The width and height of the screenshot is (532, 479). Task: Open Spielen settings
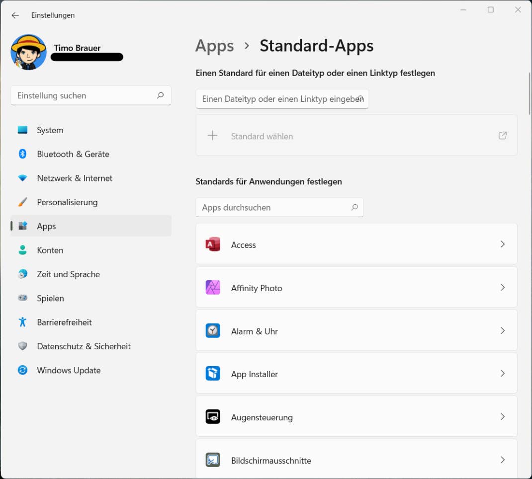91,298
